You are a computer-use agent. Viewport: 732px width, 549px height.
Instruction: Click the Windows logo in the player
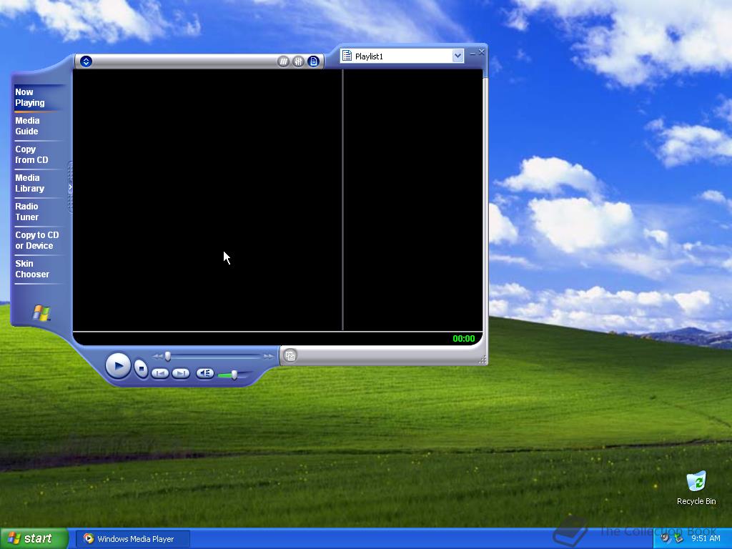point(41,313)
